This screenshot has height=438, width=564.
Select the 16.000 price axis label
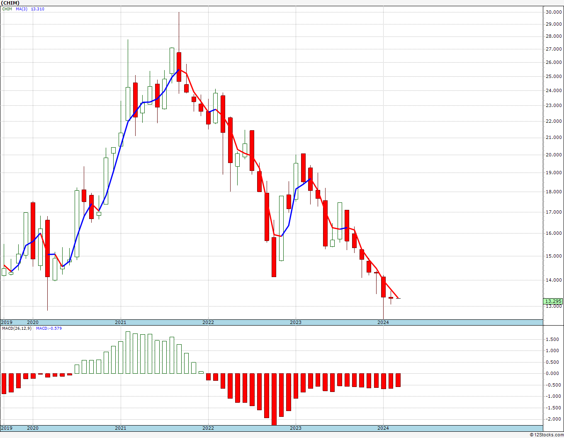[x=554, y=233]
